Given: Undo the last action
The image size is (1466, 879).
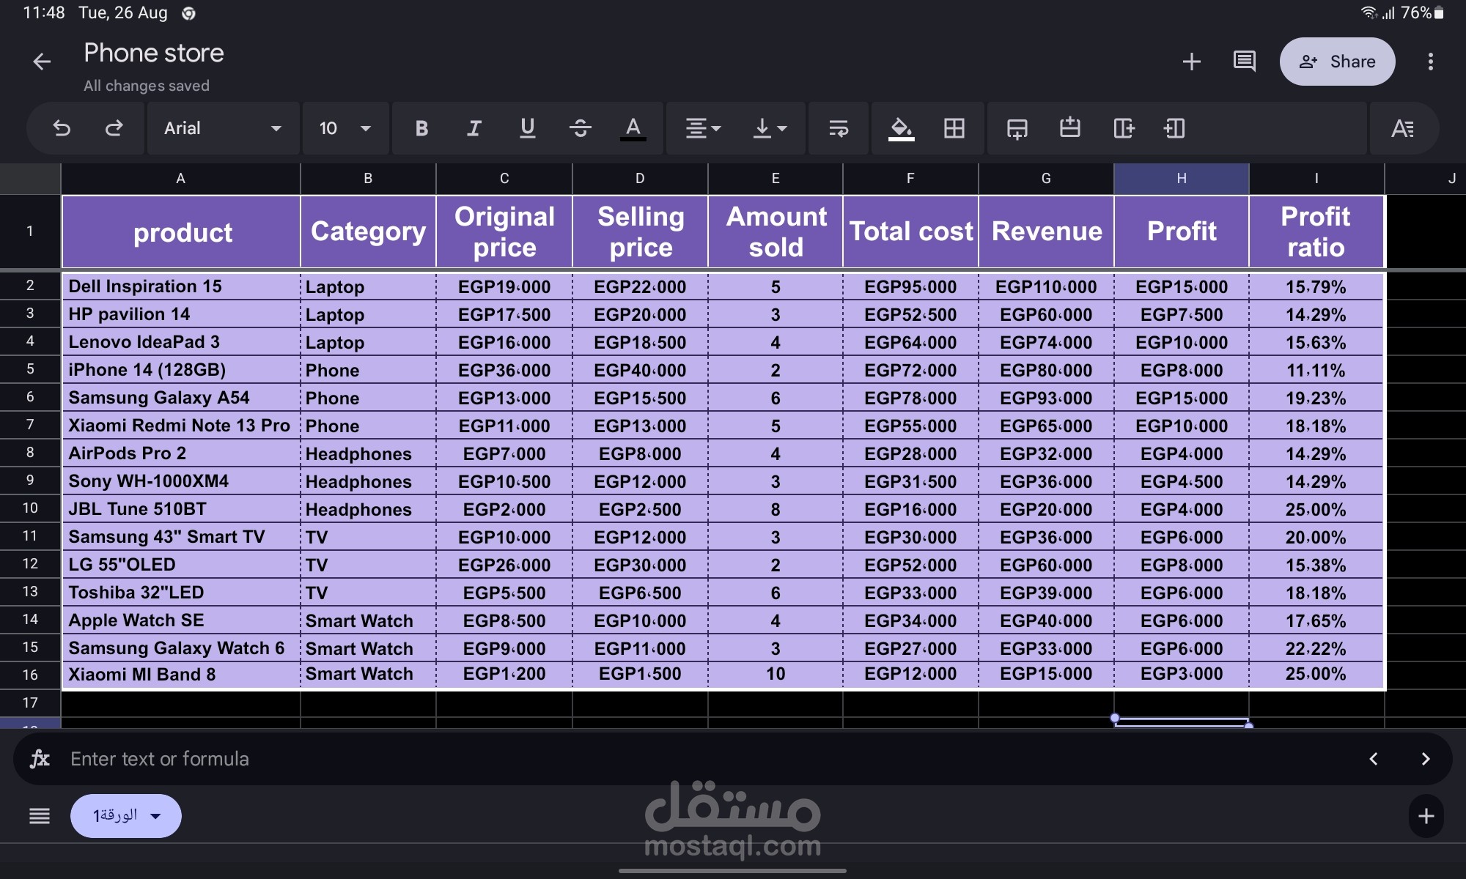Looking at the screenshot, I should (62, 129).
